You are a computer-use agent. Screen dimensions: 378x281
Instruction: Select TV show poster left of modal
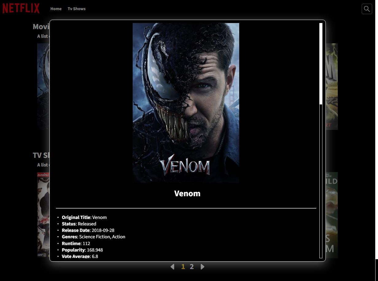click(x=43, y=214)
